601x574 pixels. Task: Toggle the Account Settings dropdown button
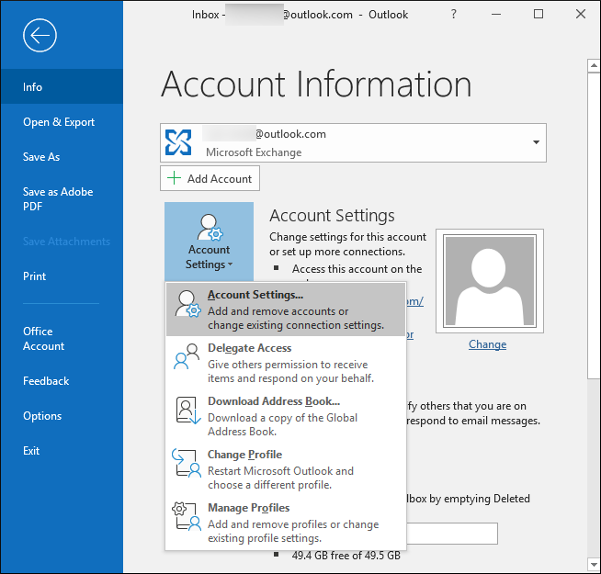209,242
